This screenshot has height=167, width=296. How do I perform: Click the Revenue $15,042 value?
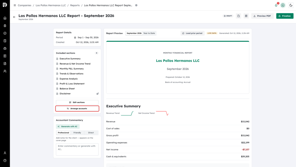[245, 121]
